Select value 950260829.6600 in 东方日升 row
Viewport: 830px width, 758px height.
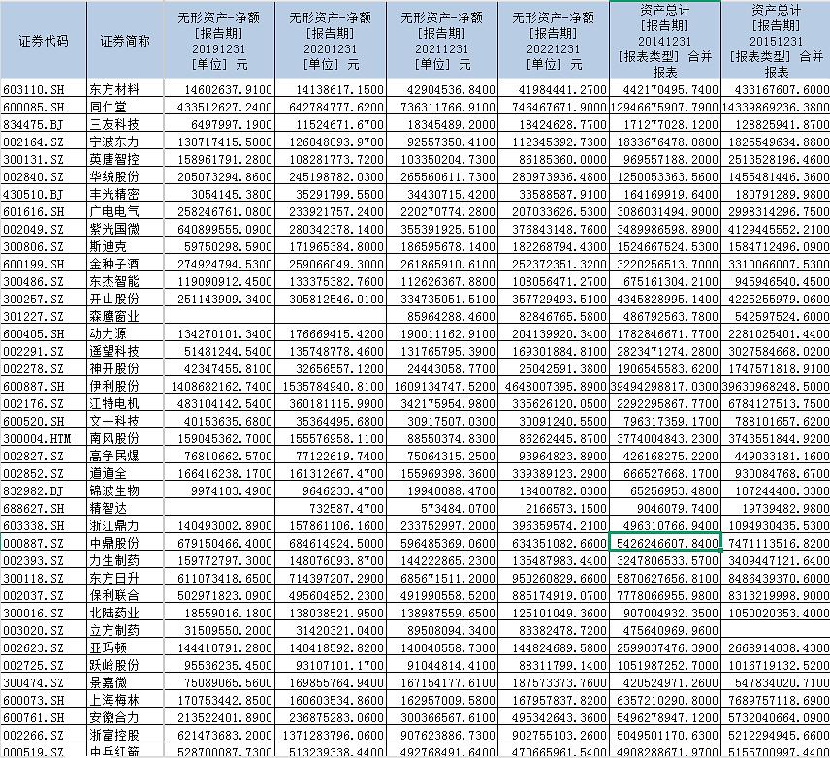[x=554, y=578]
